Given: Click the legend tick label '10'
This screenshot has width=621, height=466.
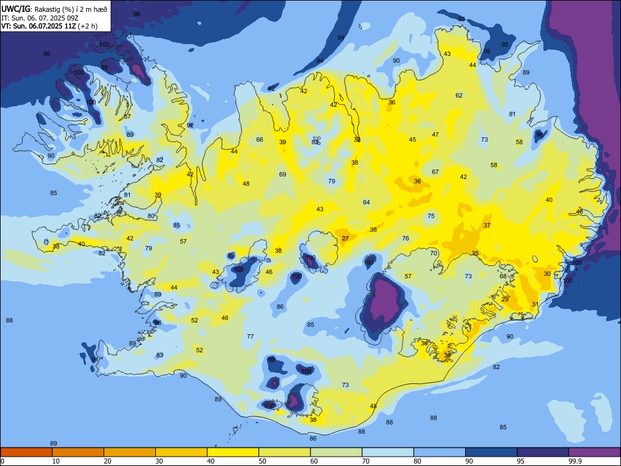Looking at the screenshot, I should click(x=56, y=461).
